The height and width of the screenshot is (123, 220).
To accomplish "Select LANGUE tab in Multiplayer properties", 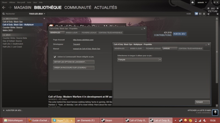I will pos(169,48).
